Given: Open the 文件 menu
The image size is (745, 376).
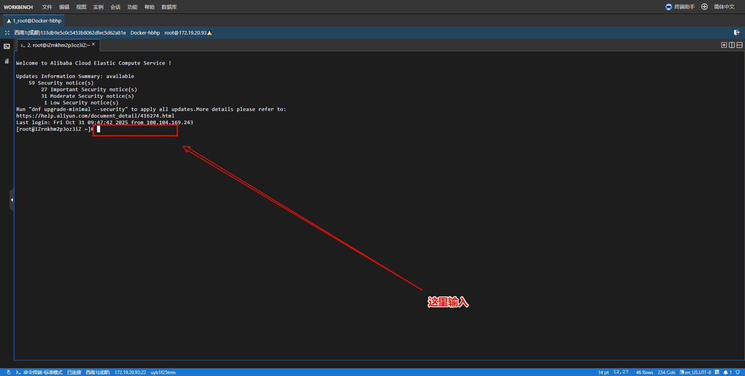Looking at the screenshot, I should tap(47, 7).
